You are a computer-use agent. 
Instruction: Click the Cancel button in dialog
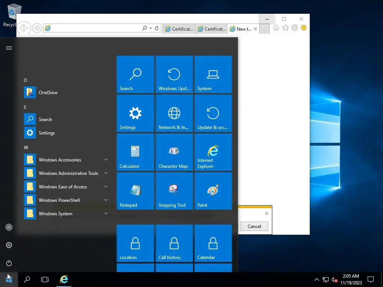254,226
